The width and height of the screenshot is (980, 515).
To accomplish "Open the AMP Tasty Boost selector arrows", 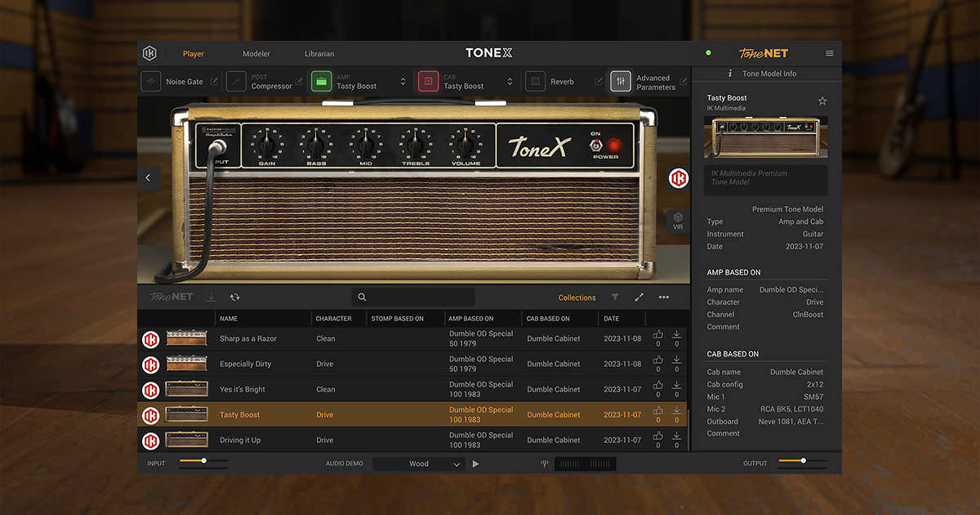I will tap(403, 82).
